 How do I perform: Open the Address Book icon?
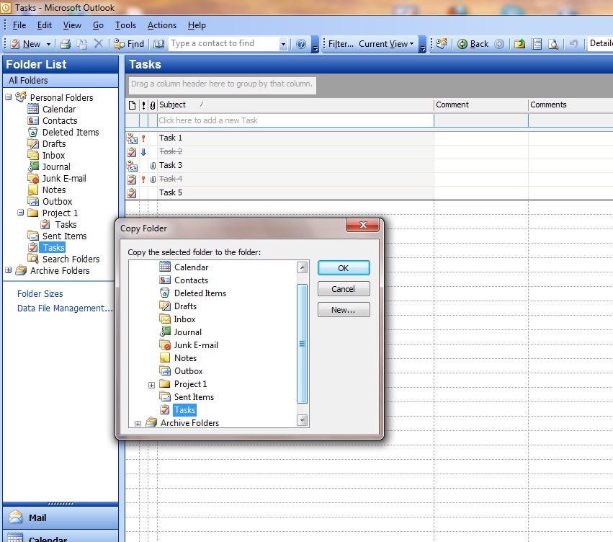[158, 44]
